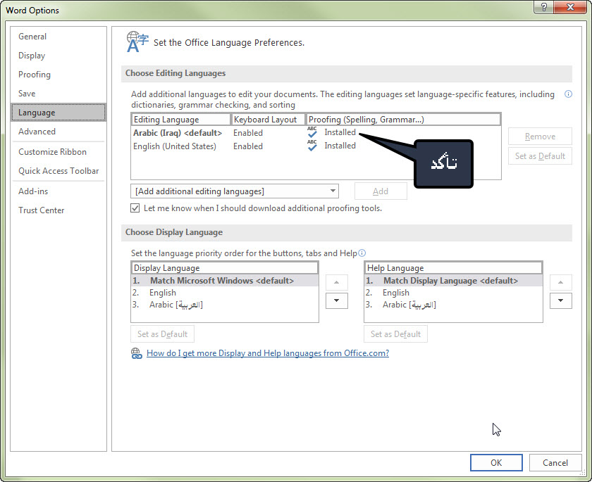Open Add additional editing languages dropdown
The image size is (592, 482).
click(x=235, y=191)
